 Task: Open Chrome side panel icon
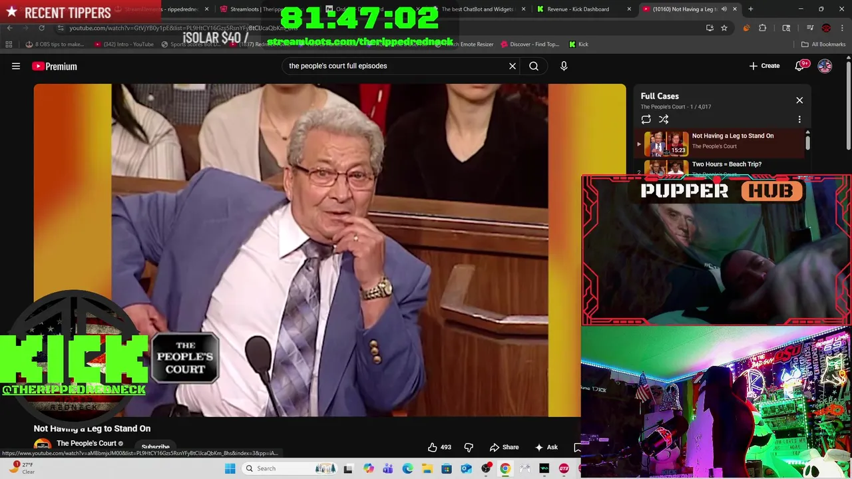coord(786,28)
